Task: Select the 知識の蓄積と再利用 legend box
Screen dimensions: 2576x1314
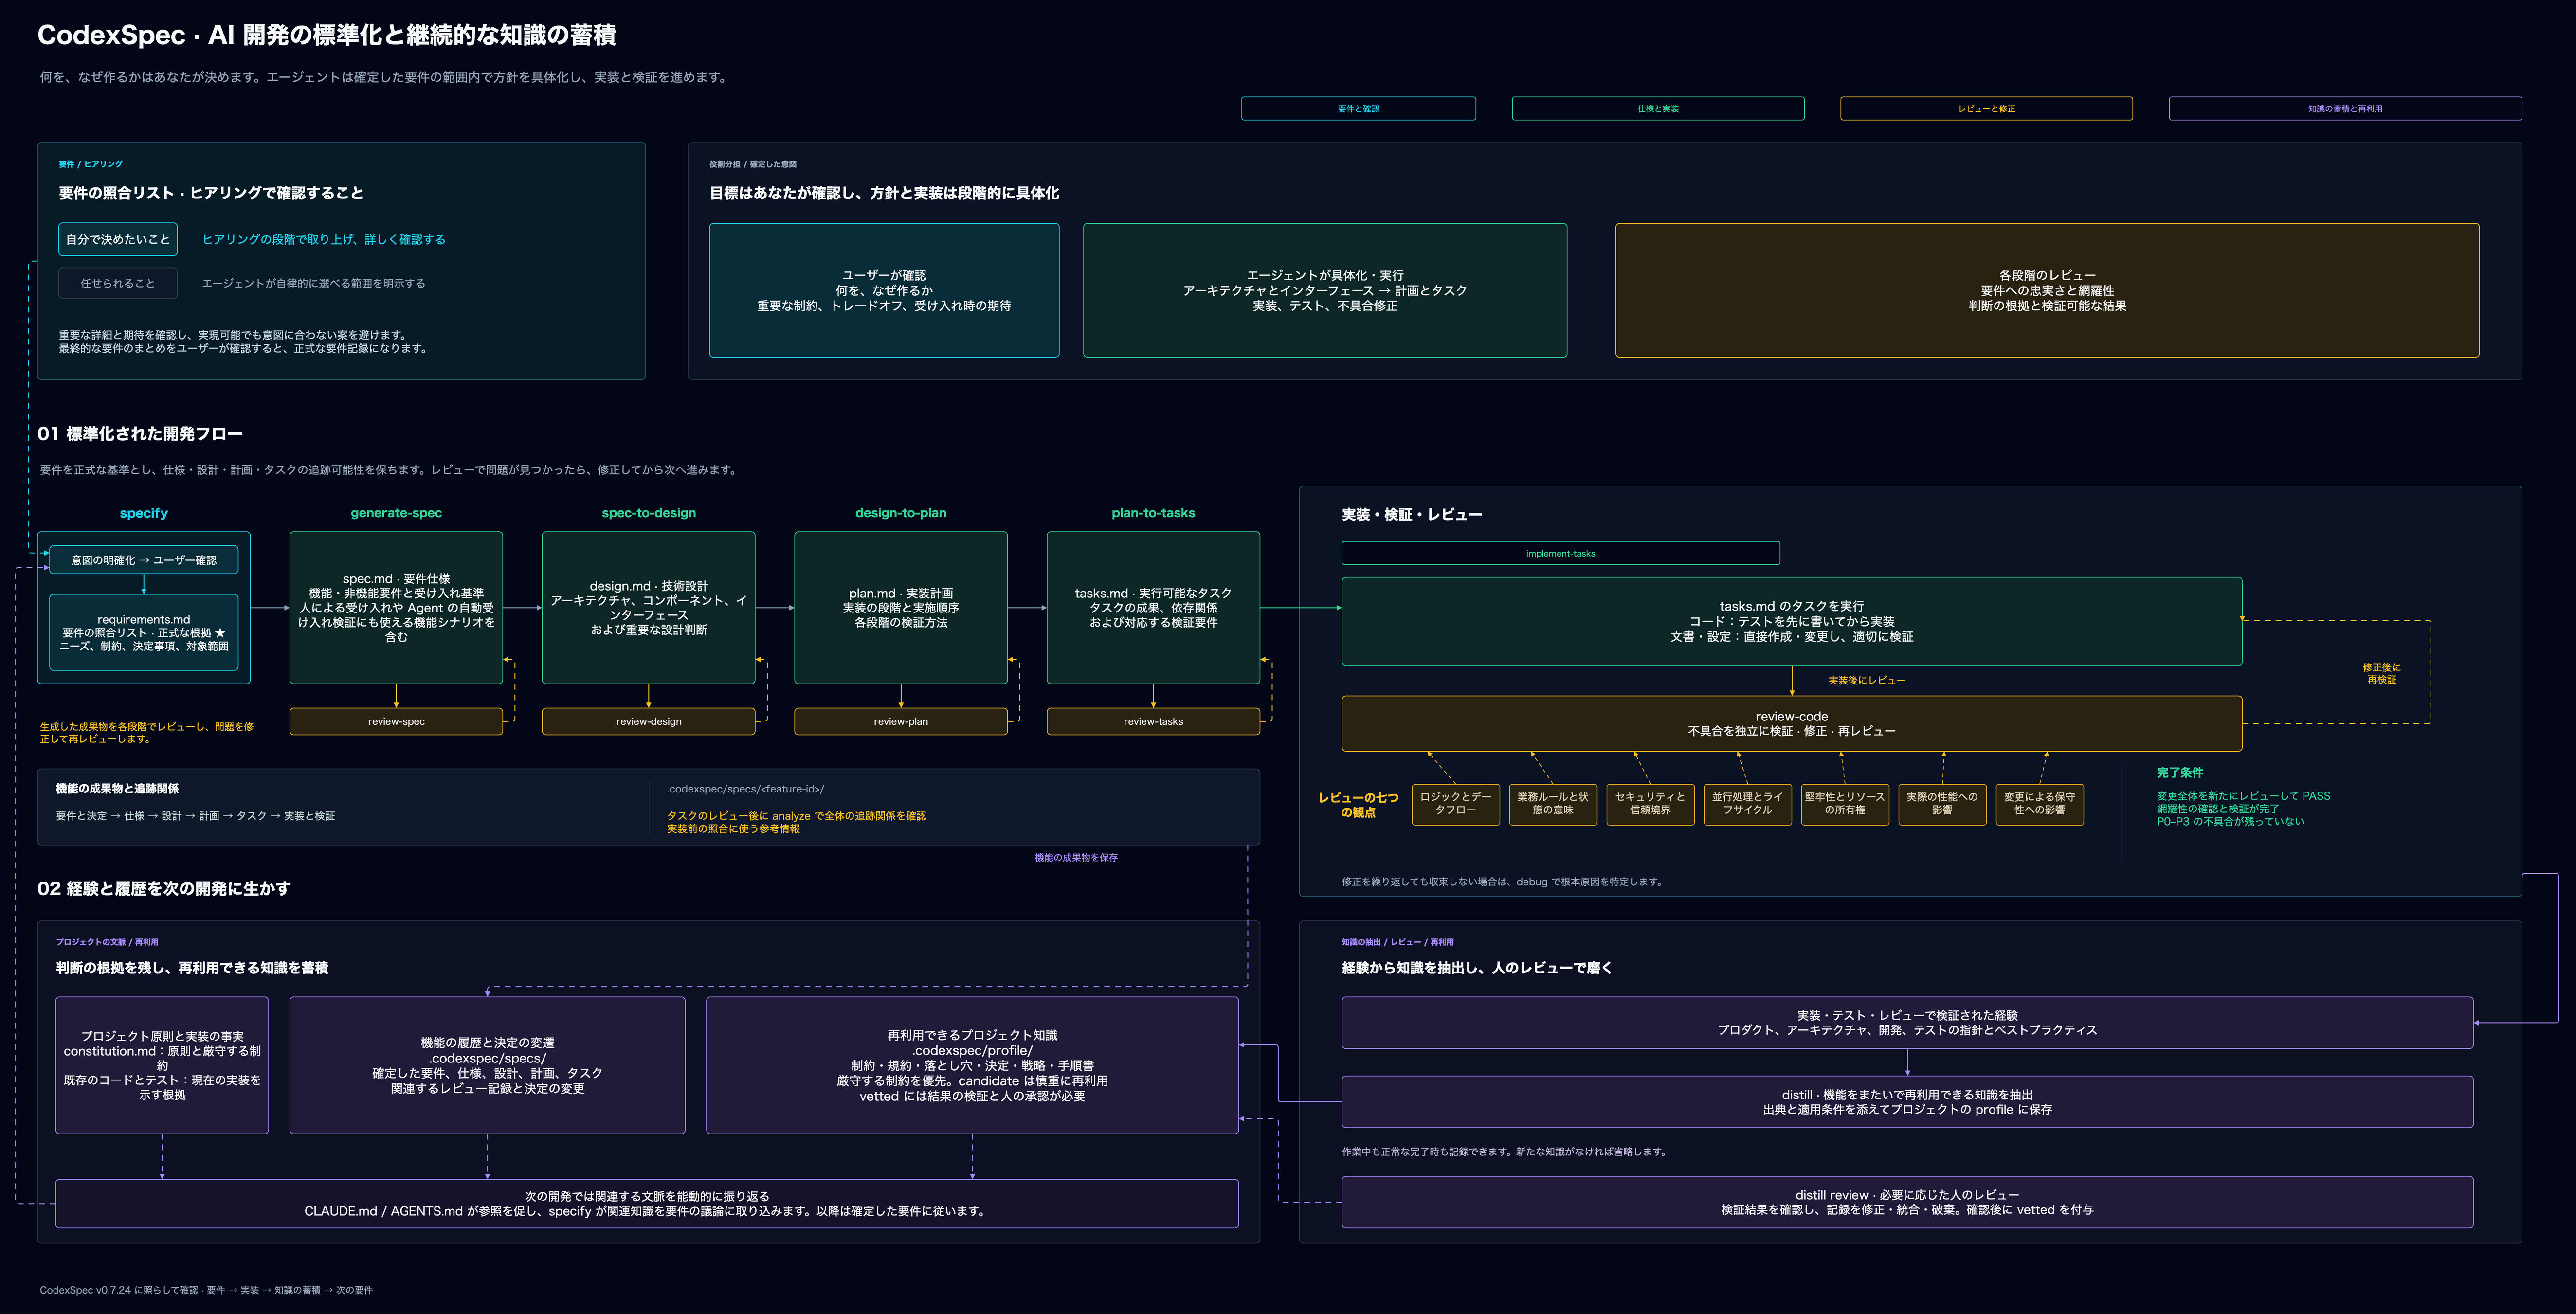Action: [2344, 108]
